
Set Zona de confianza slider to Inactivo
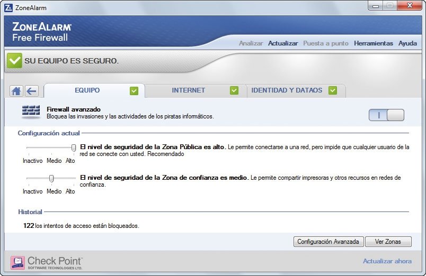coord(33,191)
